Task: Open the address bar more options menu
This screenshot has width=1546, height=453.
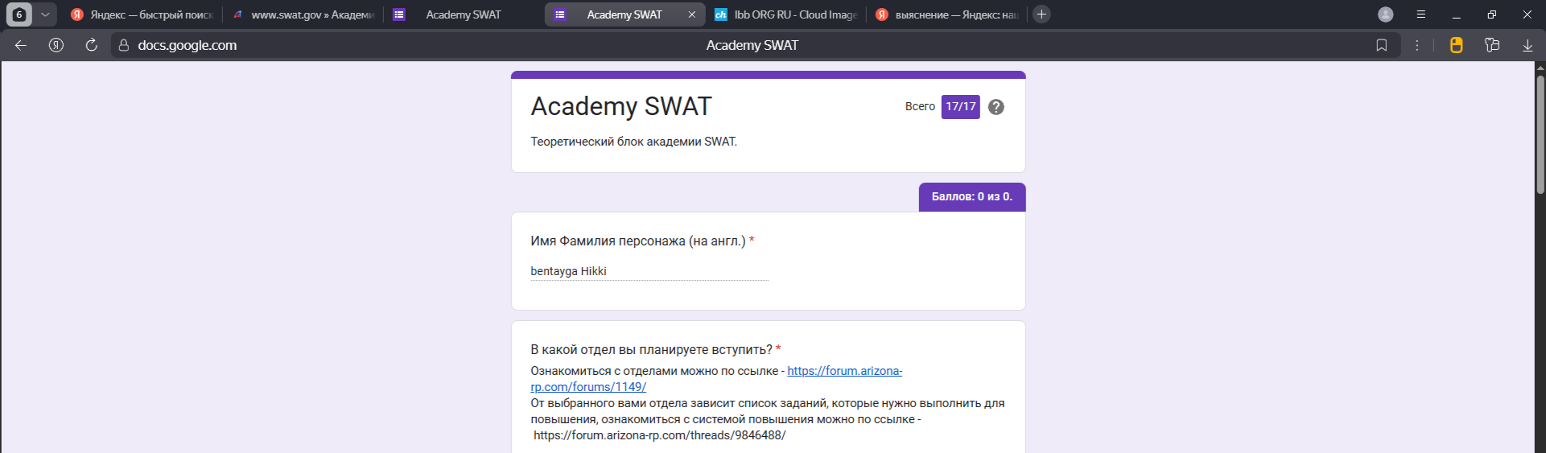Action: (x=1416, y=45)
